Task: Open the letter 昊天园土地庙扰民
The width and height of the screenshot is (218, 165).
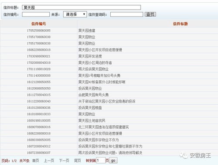Action: coord(92,120)
